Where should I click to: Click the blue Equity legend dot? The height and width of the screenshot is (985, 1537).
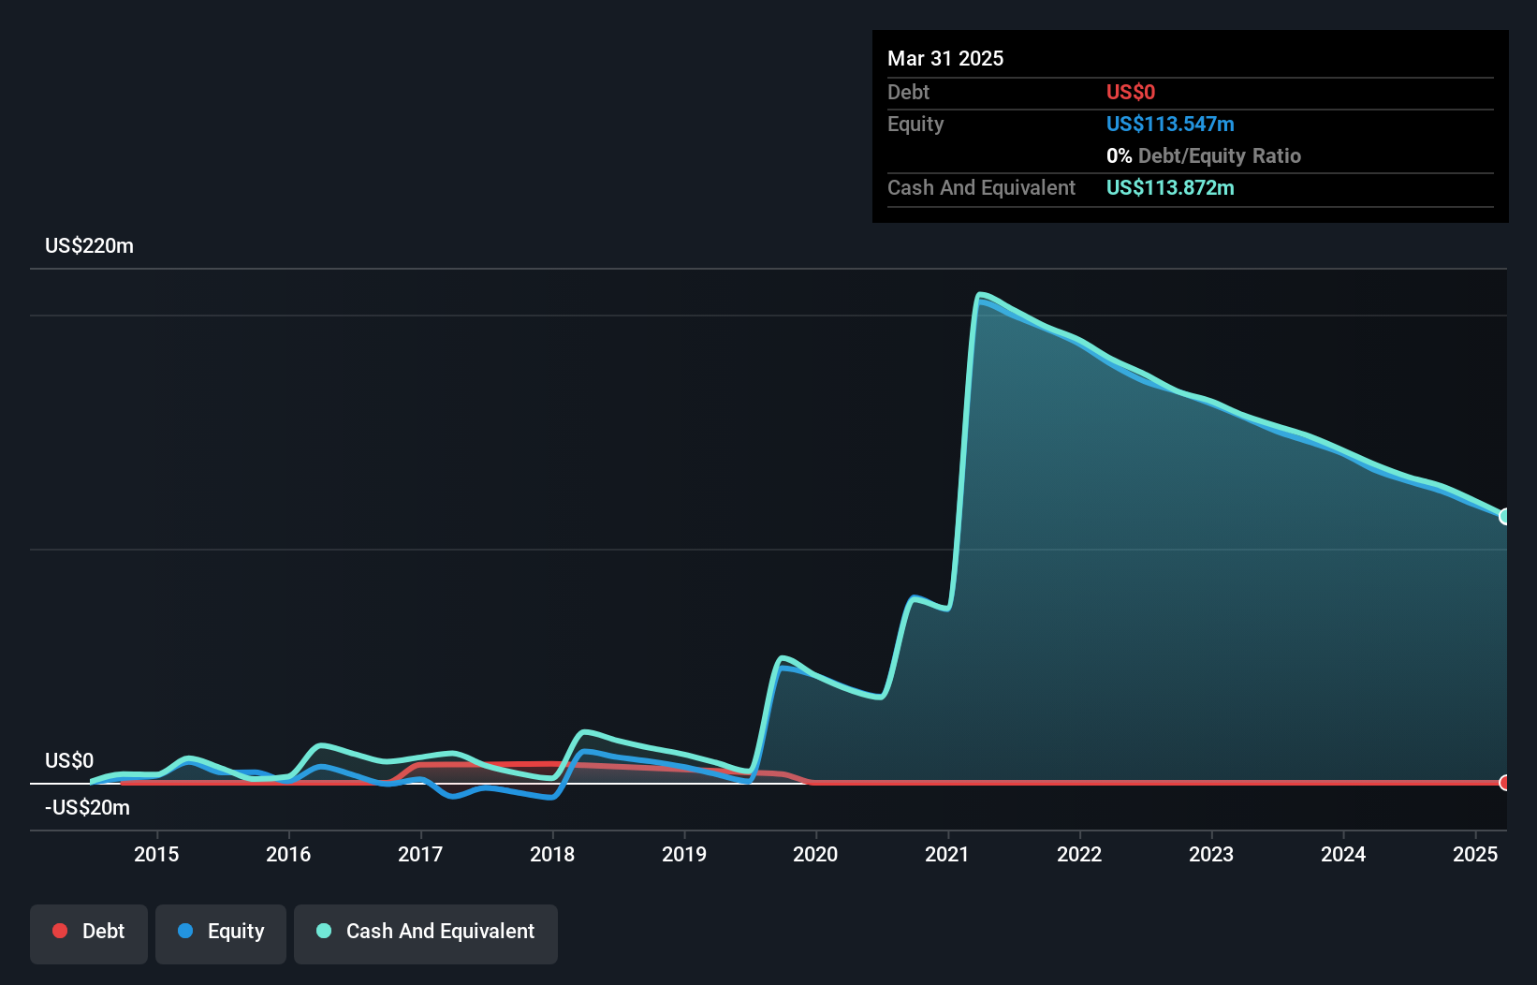[185, 931]
